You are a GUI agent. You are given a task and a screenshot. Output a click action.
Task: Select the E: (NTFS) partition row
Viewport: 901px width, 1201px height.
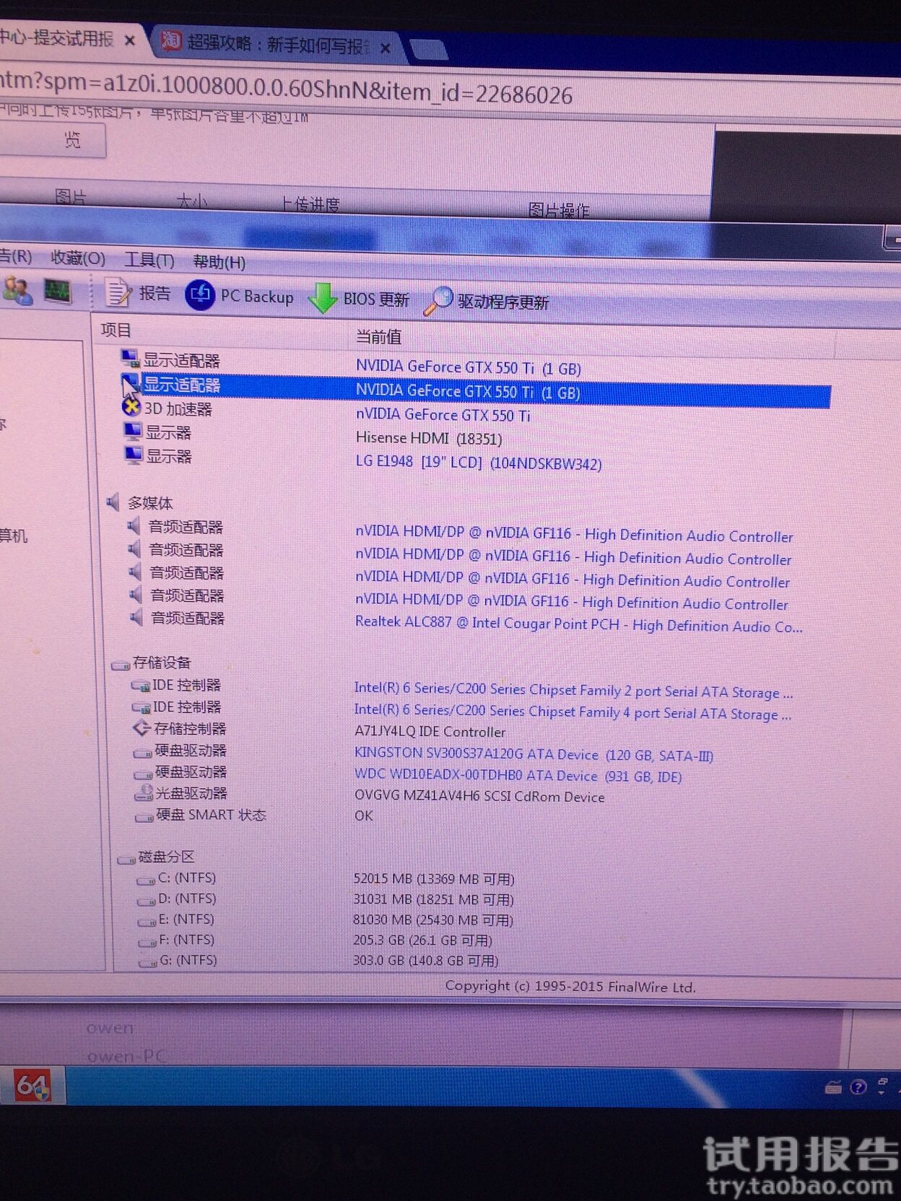tap(177, 919)
